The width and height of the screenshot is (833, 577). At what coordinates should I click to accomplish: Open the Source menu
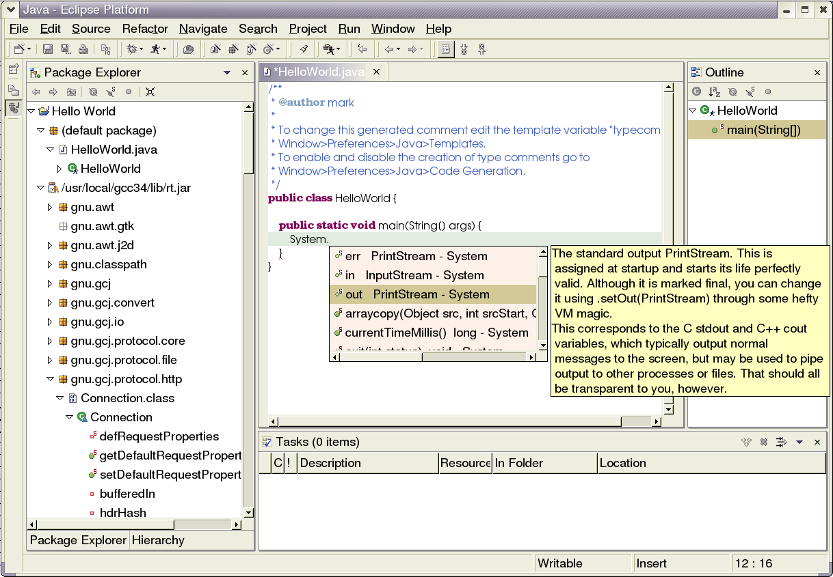pyautogui.click(x=91, y=29)
